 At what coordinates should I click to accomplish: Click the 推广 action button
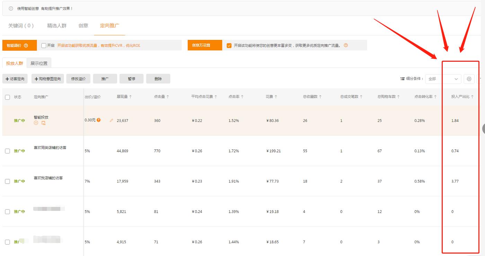105,79
